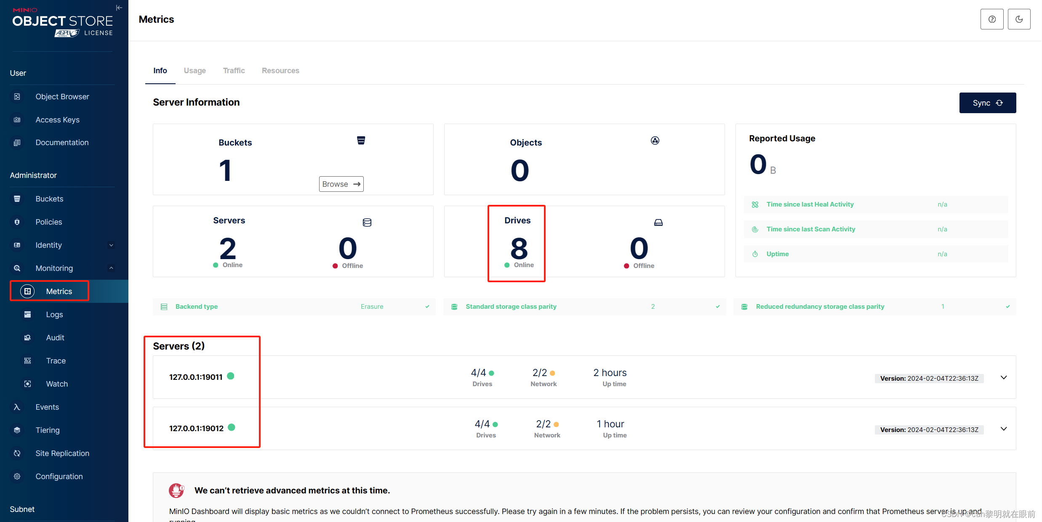Collapse the Monitoring submenu
This screenshot has width=1042, height=522.
(111, 268)
